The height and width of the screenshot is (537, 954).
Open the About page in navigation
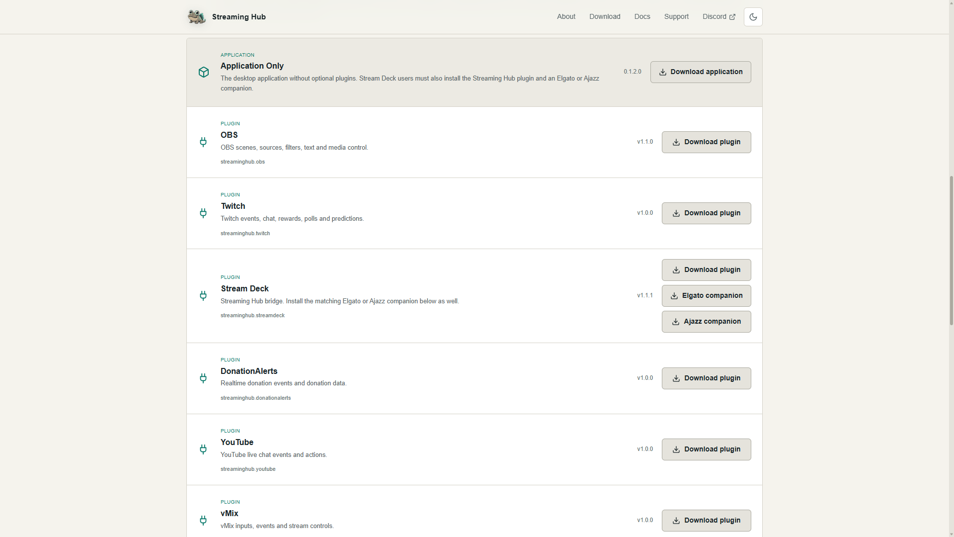pyautogui.click(x=566, y=17)
